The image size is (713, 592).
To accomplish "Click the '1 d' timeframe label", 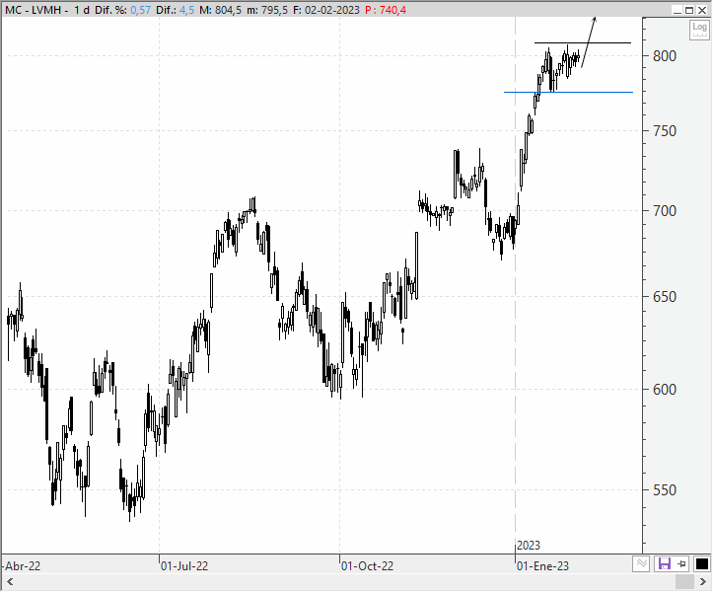I will pos(82,10).
